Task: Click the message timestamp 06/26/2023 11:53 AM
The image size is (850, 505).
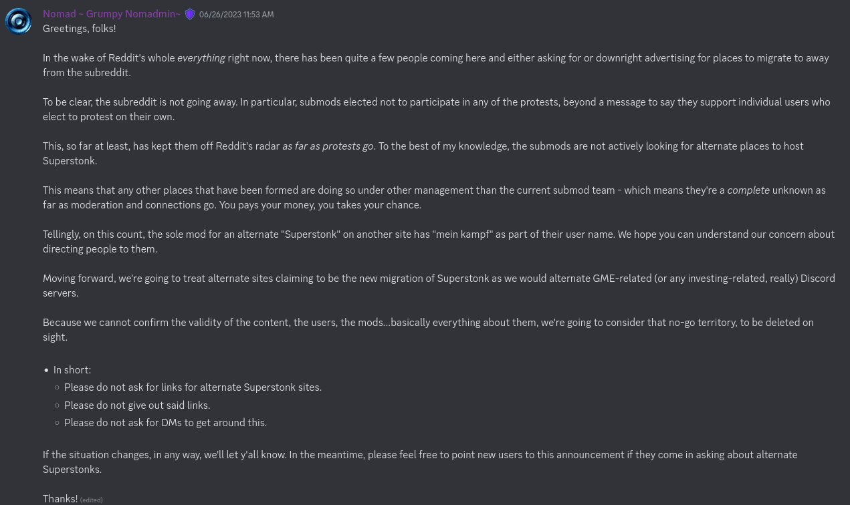Action: tap(236, 15)
